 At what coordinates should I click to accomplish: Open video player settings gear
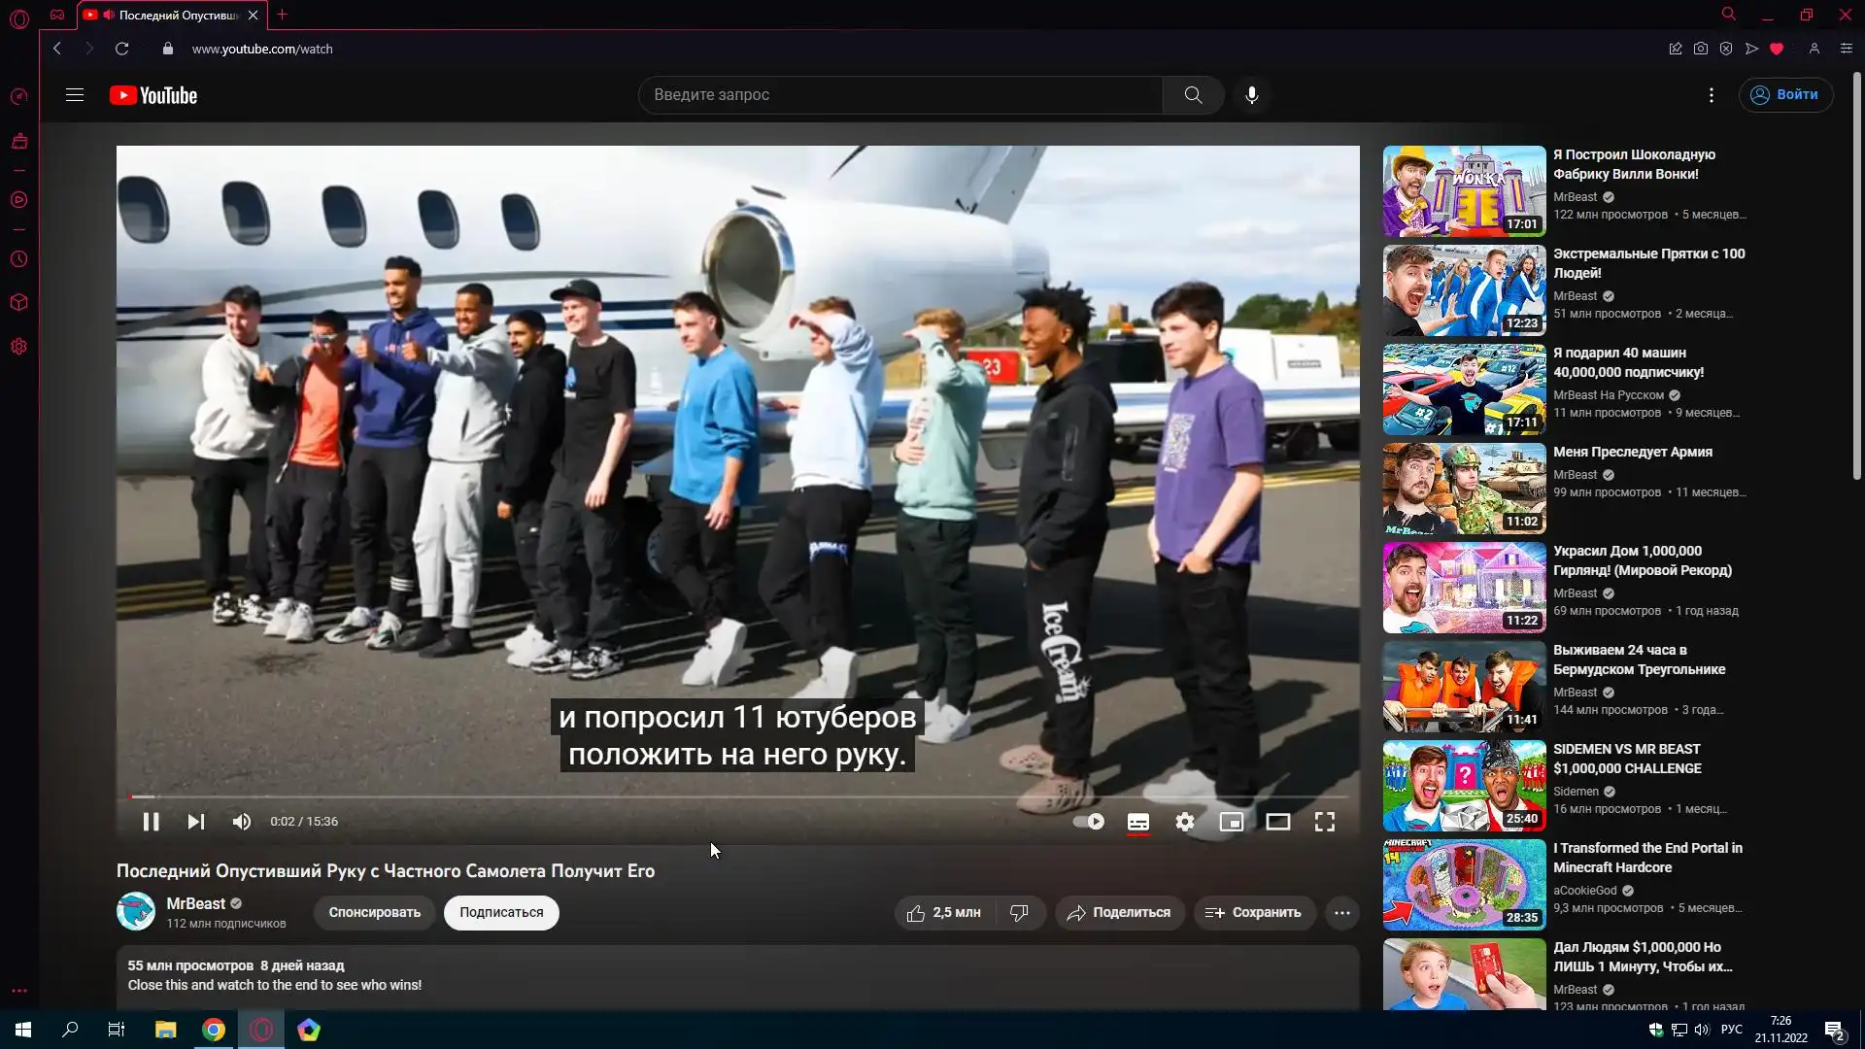[1185, 822]
